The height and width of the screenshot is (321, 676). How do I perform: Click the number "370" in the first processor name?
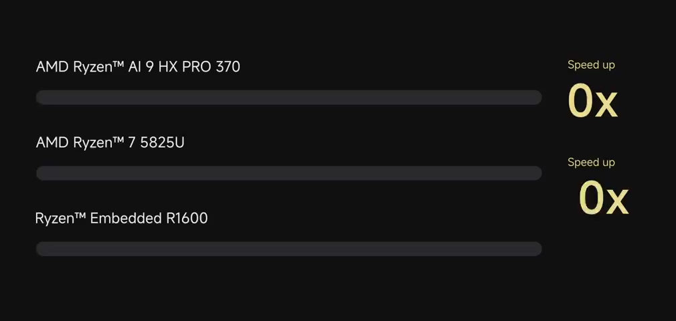coord(228,67)
